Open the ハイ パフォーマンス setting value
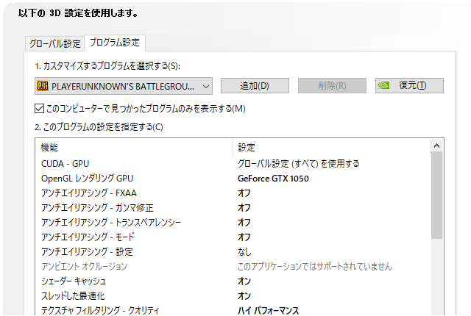This screenshot has width=471, height=316. point(268,311)
